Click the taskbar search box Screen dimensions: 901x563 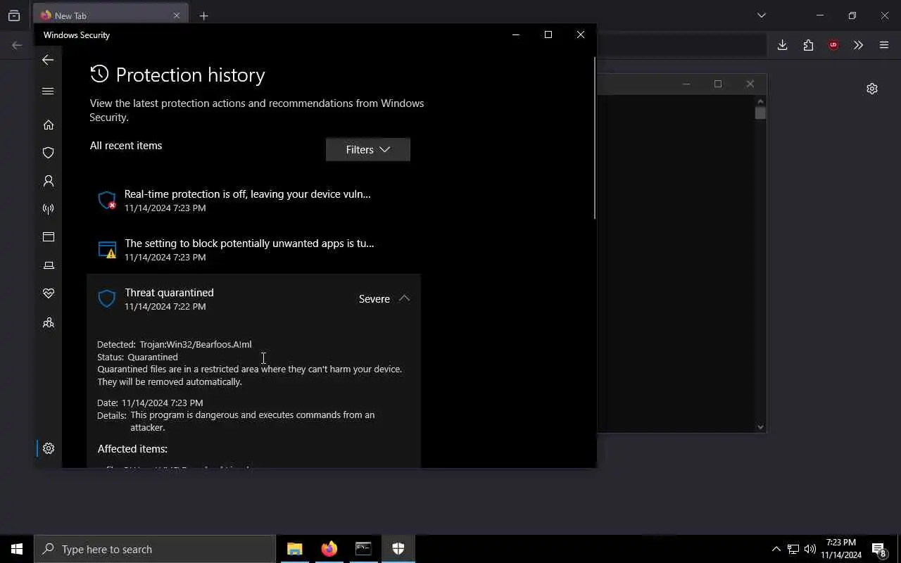click(x=155, y=549)
